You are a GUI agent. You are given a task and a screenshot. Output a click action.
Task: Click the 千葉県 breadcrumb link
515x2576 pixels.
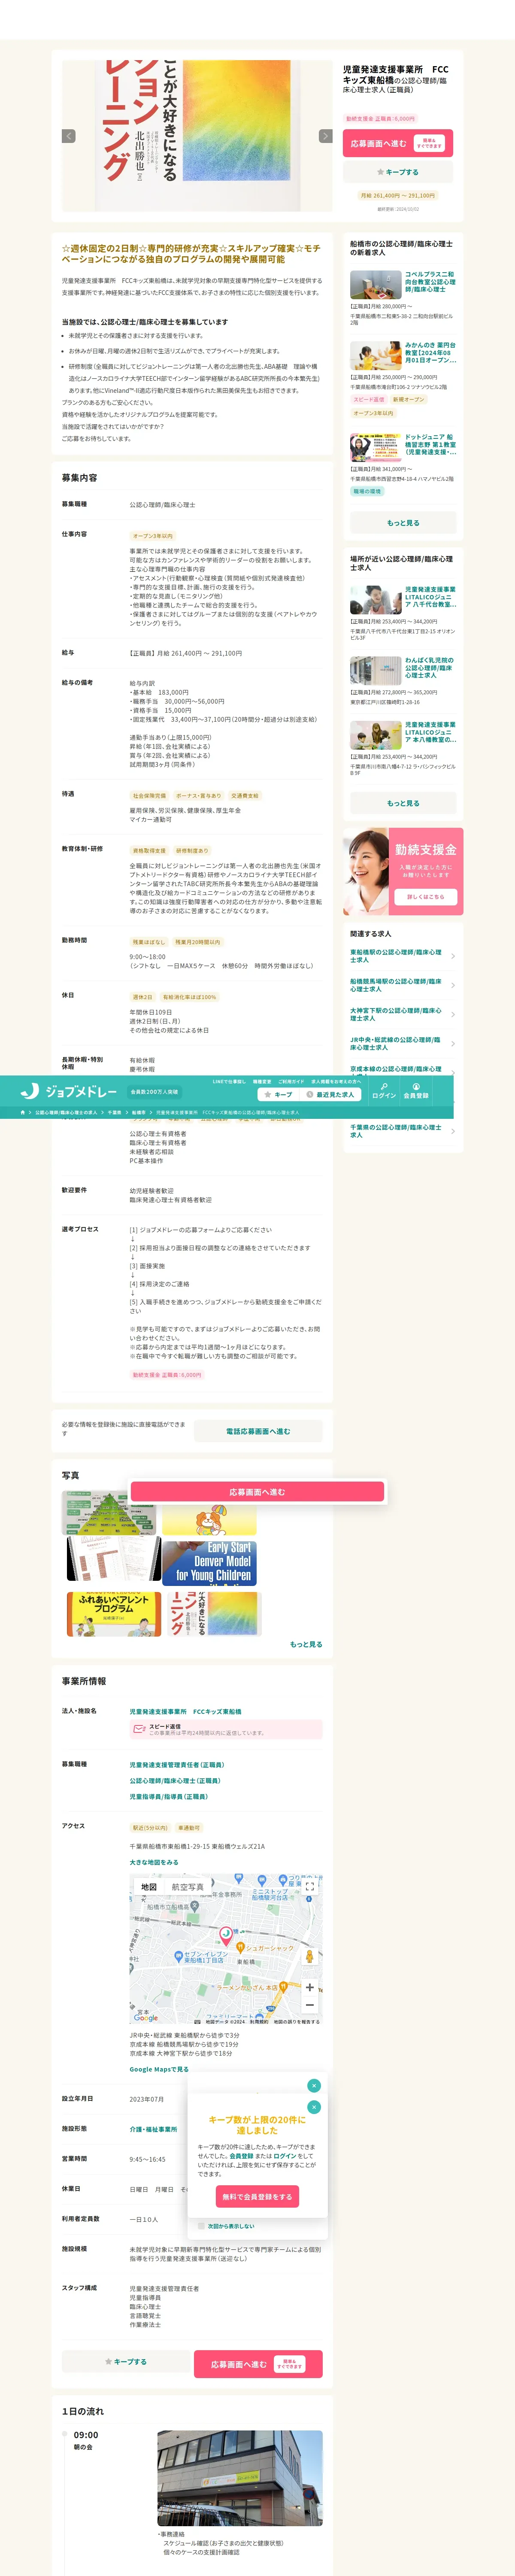(x=115, y=1112)
